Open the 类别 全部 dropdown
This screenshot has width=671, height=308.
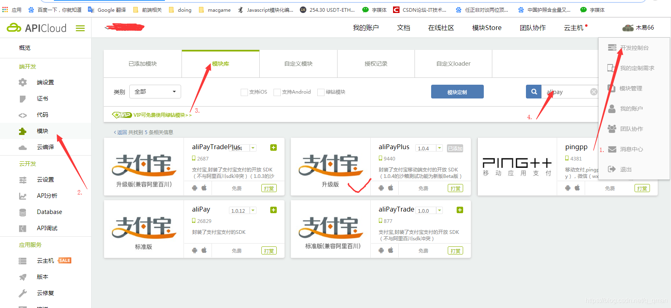(x=155, y=92)
